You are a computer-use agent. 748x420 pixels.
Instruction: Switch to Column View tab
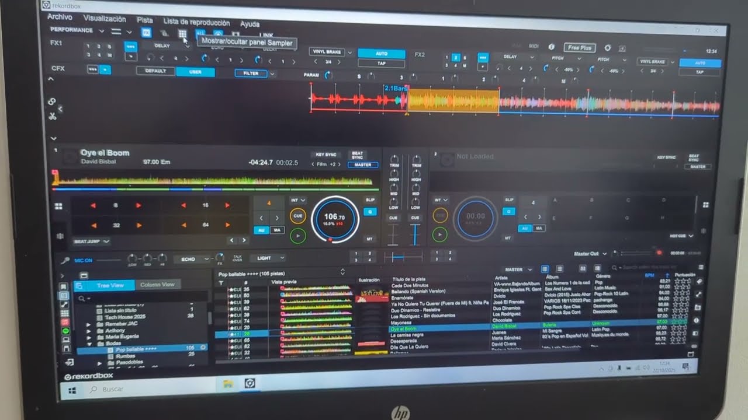click(x=157, y=285)
